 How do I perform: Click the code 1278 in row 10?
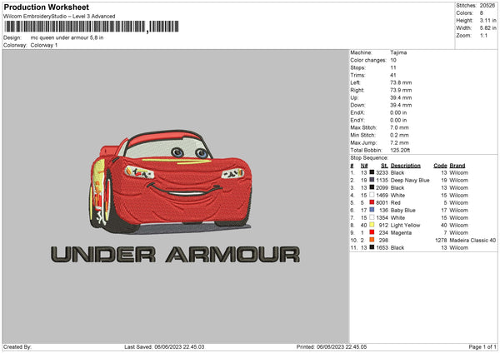(442, 240)
